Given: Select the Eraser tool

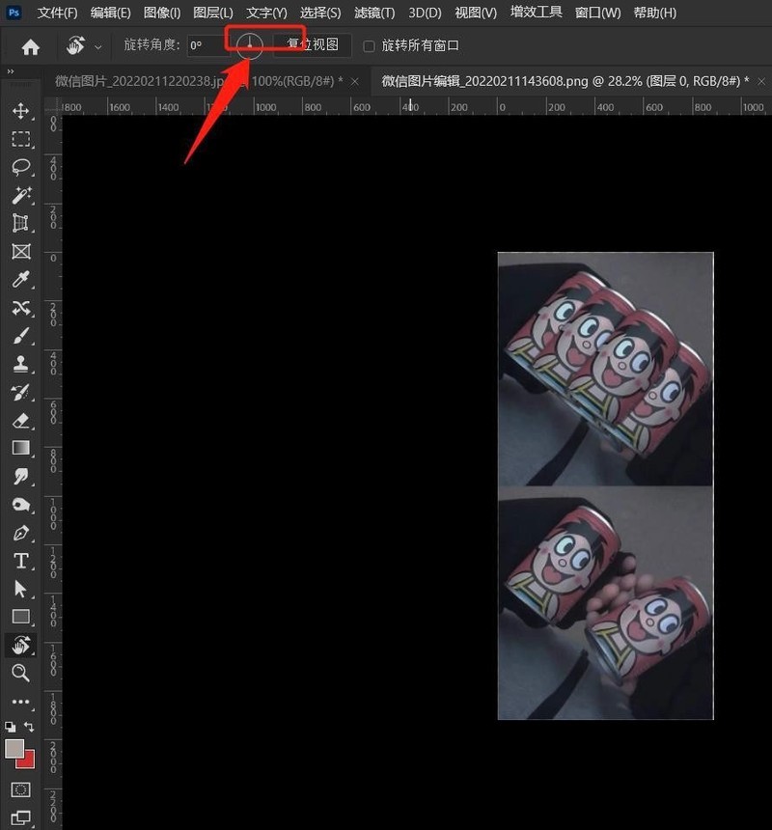Looking at the screenshot, I should coord(20,421).
